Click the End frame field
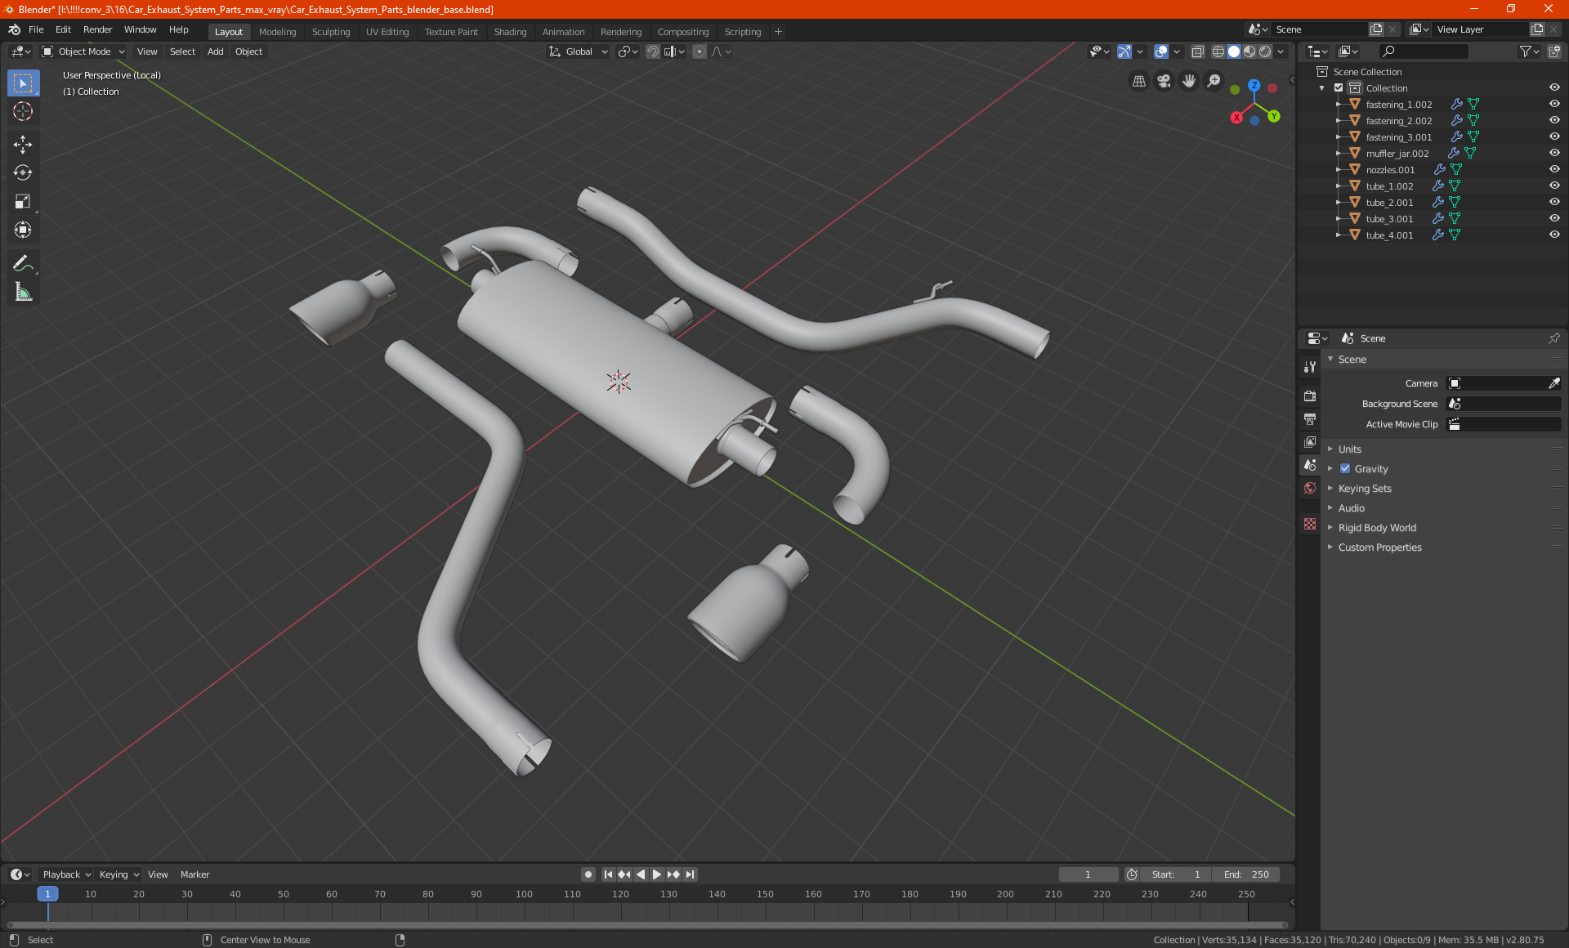The image size is (1569, 948). coord(1246,874)
